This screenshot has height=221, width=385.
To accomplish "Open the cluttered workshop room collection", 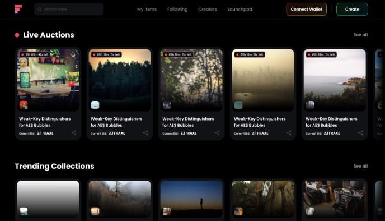I will coord(335,199).
